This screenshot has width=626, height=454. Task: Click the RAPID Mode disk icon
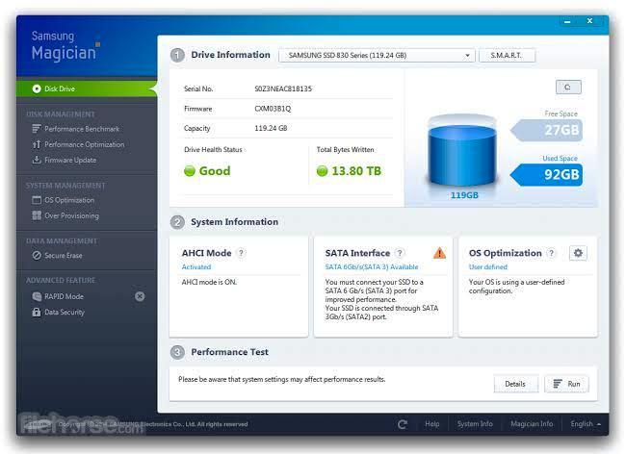[37, 296]
